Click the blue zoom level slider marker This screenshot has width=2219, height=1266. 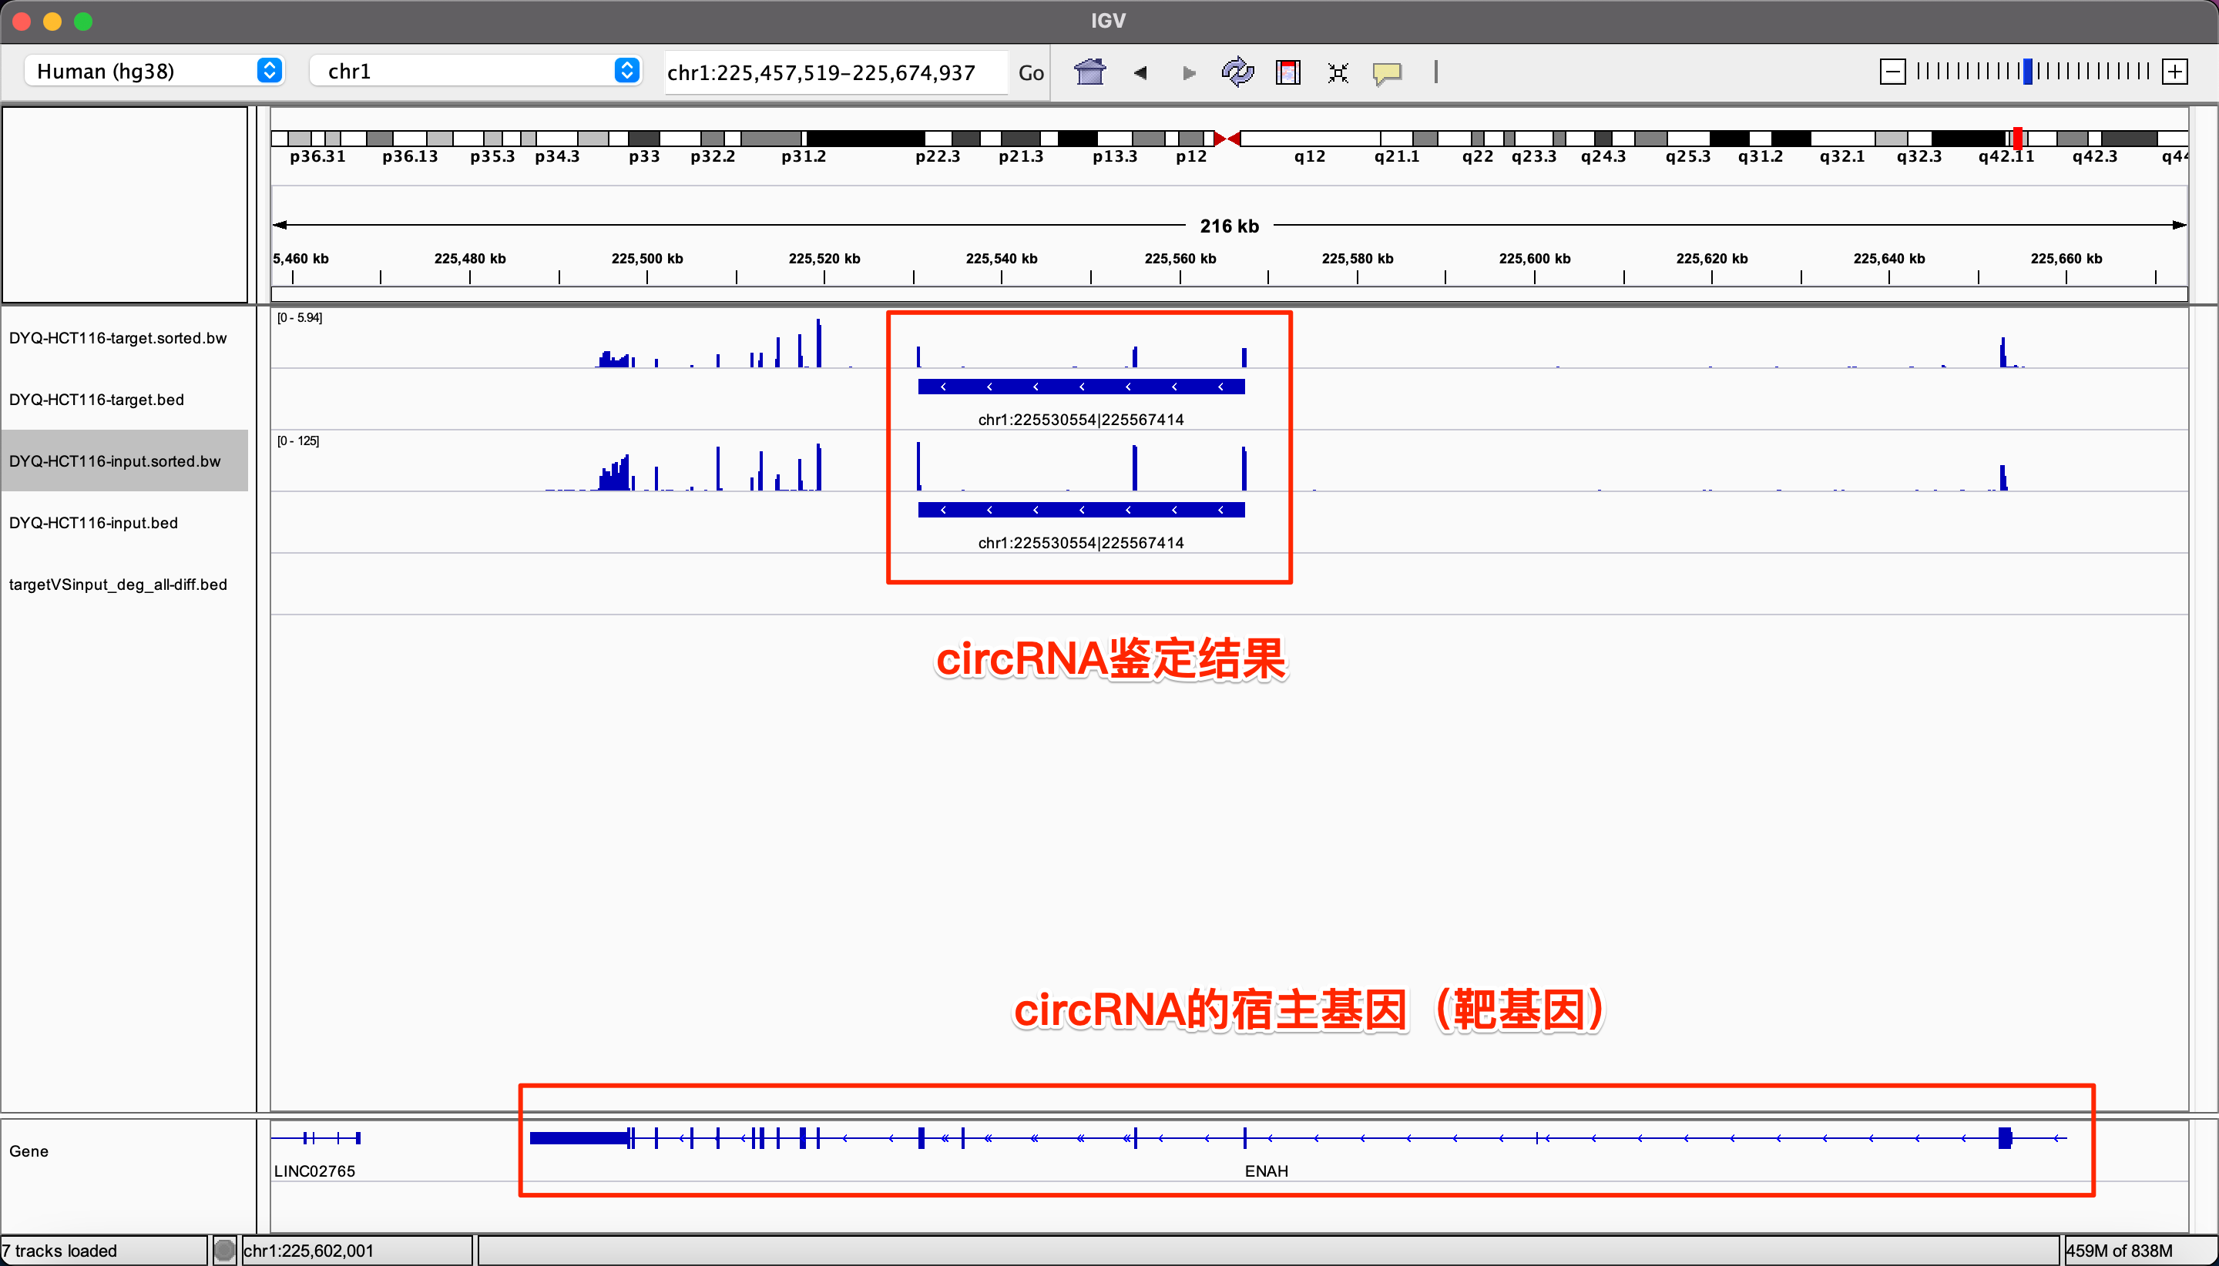click(x=2028, y=72)
